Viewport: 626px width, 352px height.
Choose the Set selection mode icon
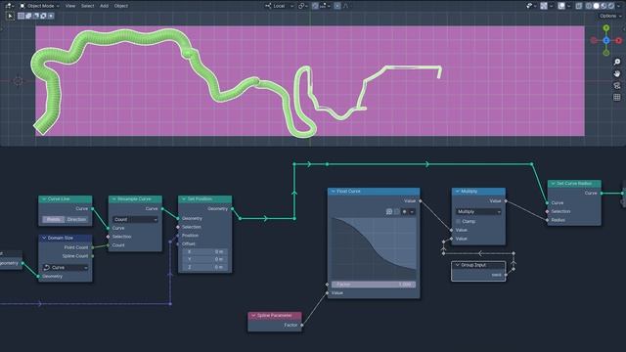[22, 16]
